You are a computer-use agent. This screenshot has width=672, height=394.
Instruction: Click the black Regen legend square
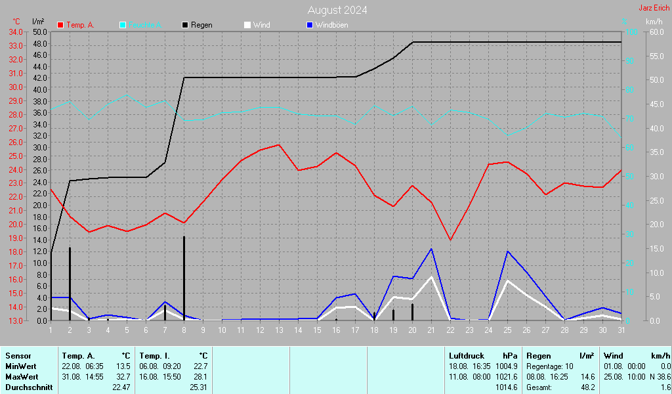pos(186,25)
